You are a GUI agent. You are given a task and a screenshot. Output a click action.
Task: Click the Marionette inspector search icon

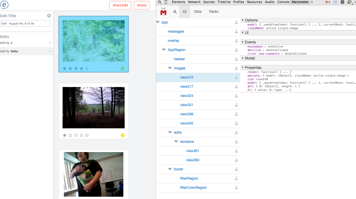[x=175, y=12]
